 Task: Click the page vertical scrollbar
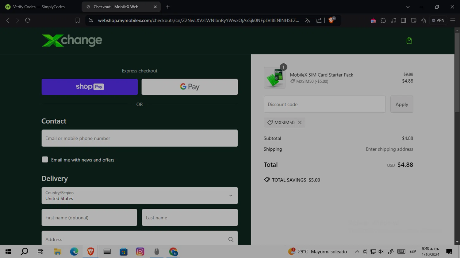457,72
